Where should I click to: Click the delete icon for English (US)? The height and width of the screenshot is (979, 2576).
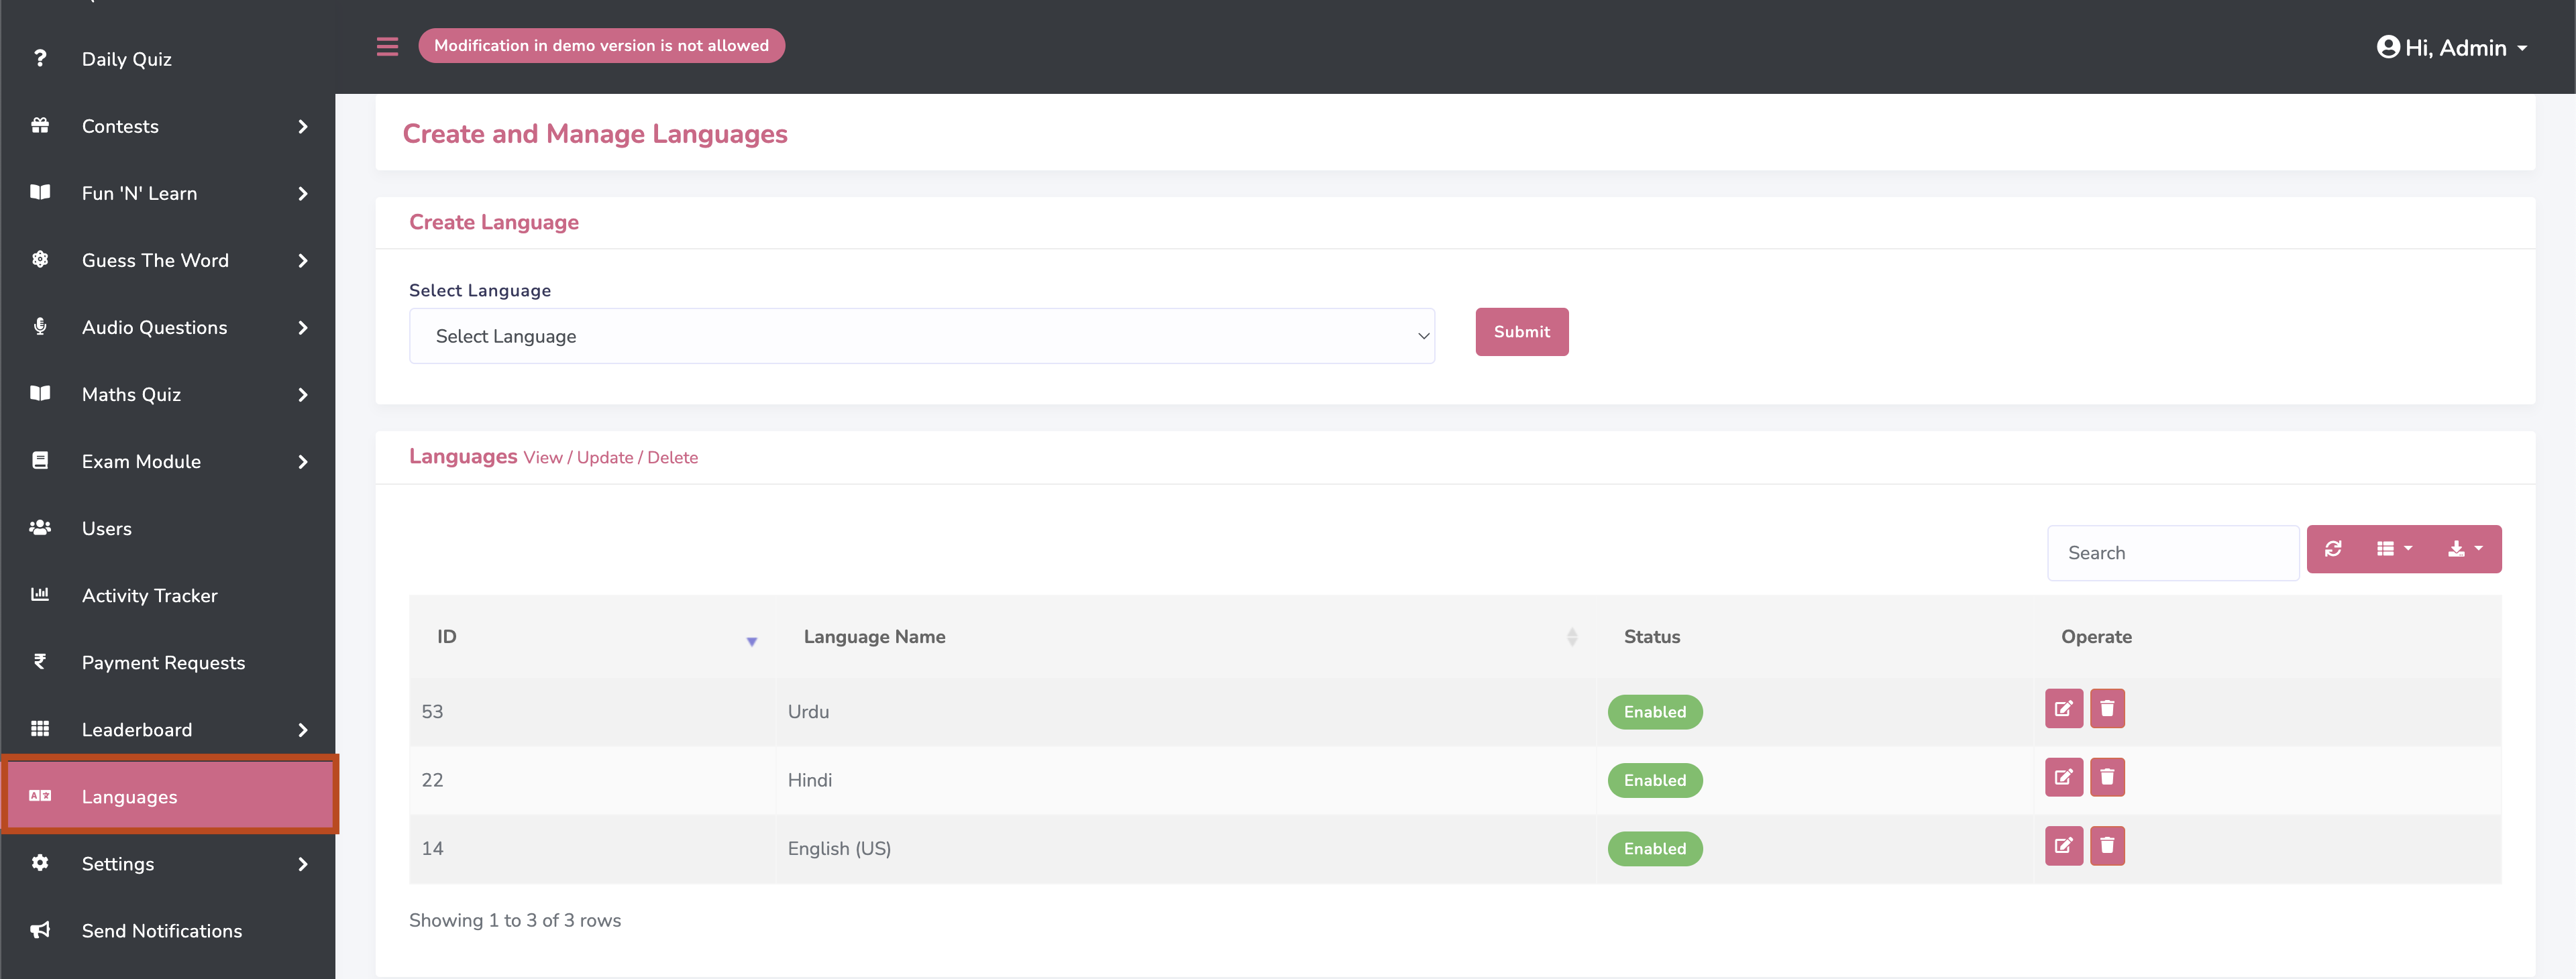pos(2107,846)
